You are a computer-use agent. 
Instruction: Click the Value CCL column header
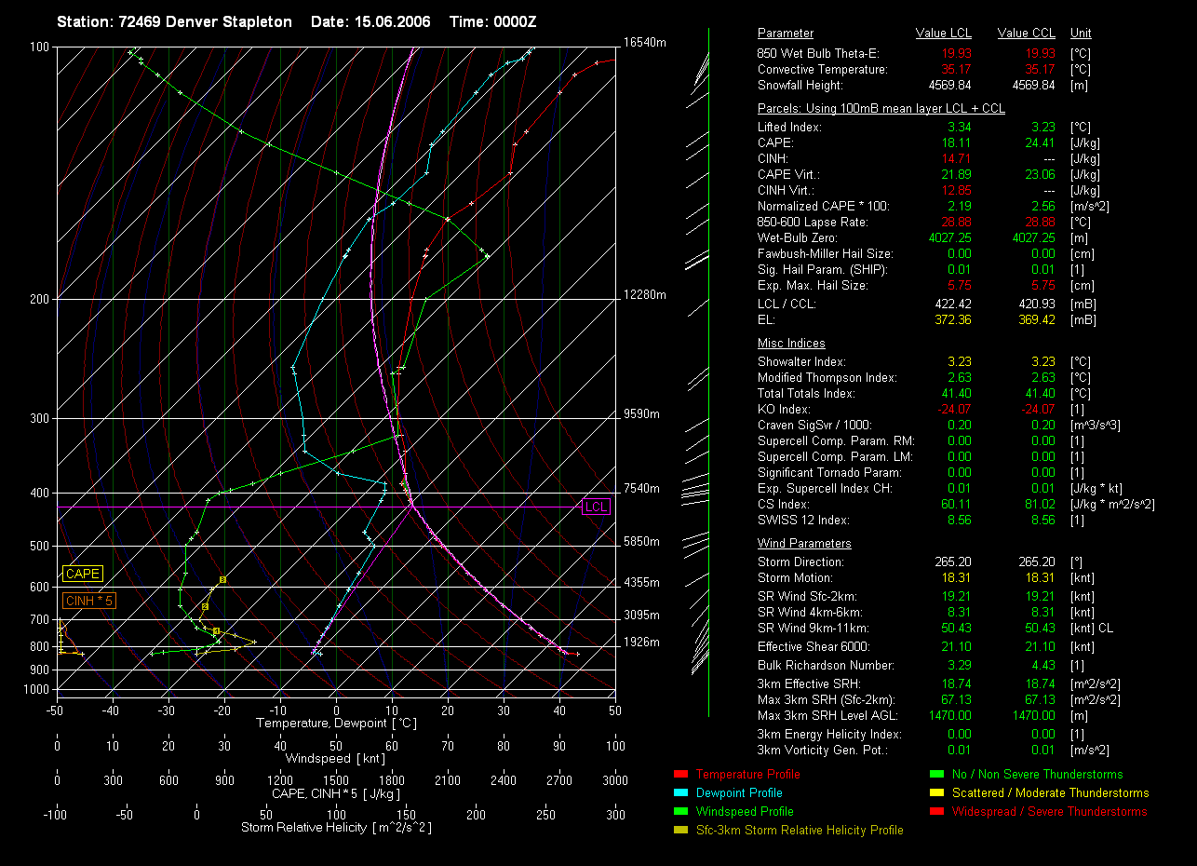[x=1026, y=34]
